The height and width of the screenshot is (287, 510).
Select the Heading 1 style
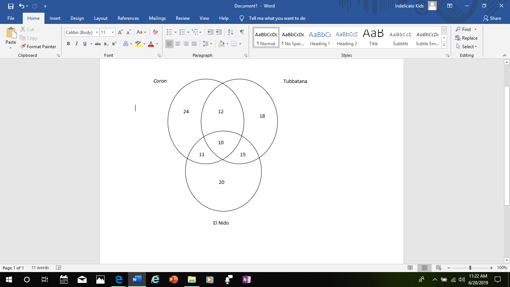click(x=320, y=38)
